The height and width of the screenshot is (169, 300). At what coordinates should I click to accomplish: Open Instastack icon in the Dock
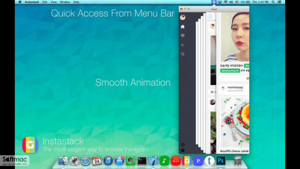click(x=187, y=161)
